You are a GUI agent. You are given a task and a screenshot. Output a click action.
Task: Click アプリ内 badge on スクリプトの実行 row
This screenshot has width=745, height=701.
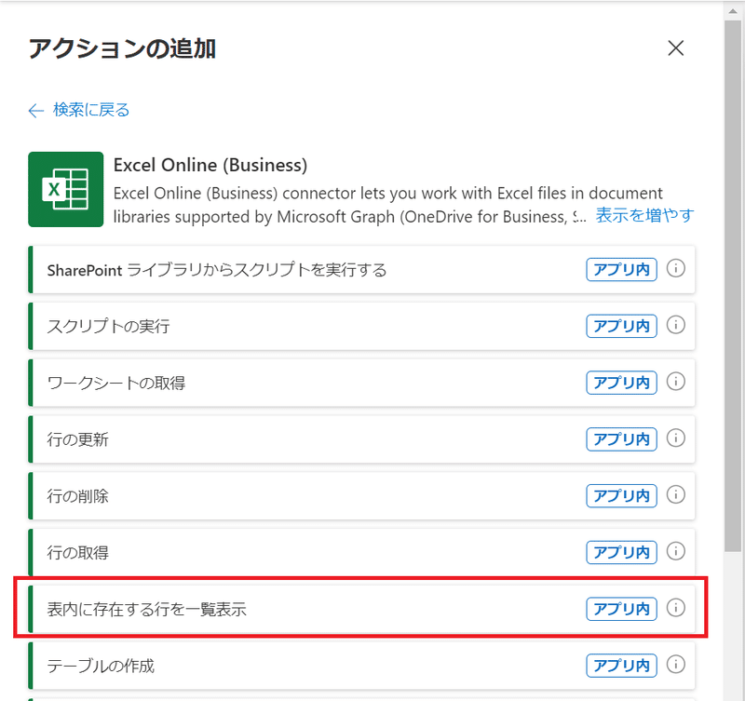coord(621,326)
